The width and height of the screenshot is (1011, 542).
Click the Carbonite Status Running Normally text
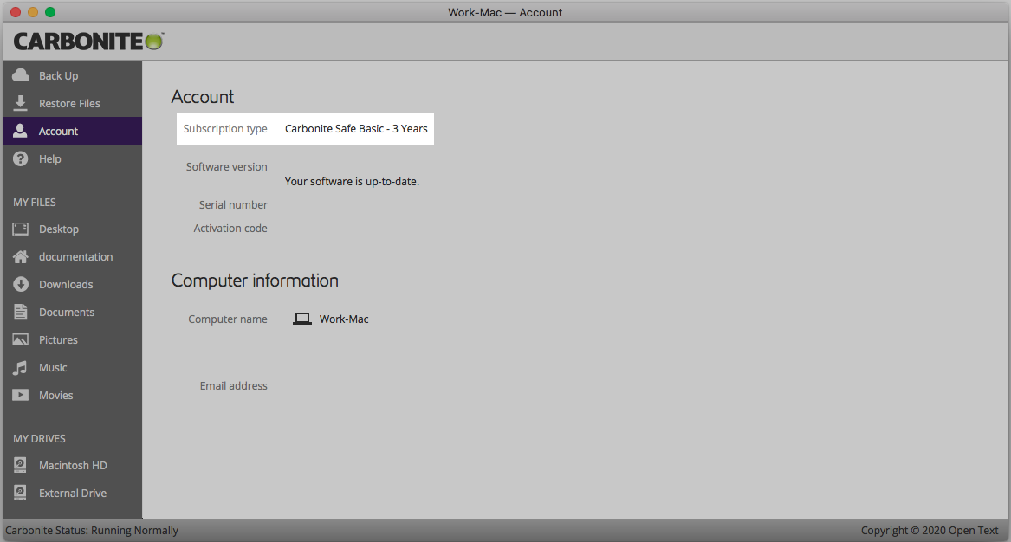(91, 530)
